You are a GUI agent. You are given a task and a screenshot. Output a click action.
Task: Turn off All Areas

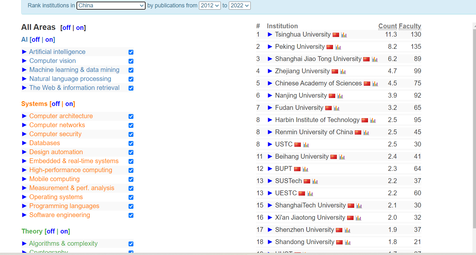point(67,28)
